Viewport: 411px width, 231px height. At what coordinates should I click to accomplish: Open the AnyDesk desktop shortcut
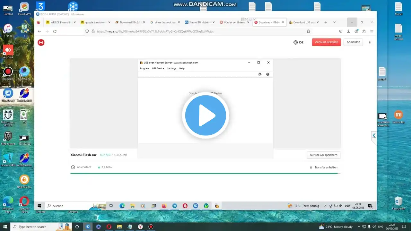point(8,51)
